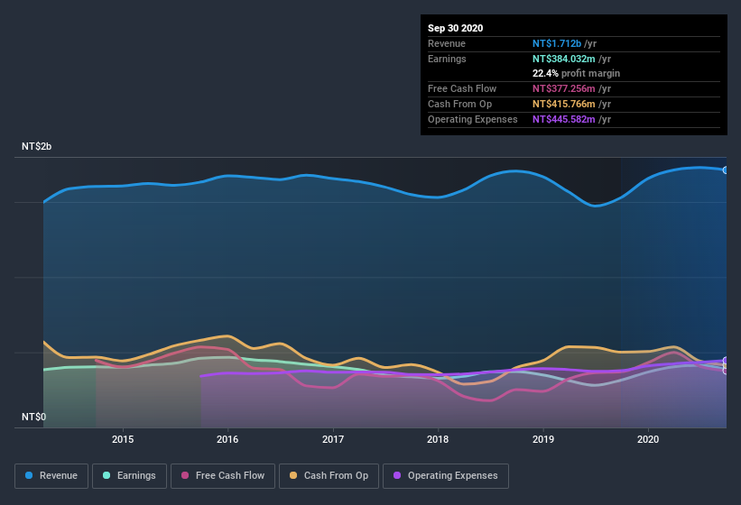Click the NT$0 y-axis label

point(33,417)
